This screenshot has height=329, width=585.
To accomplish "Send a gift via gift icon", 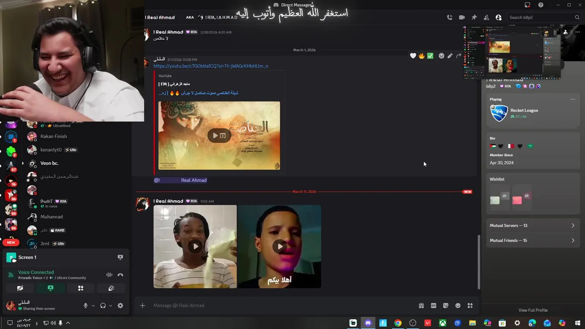I will pos(421,306).
